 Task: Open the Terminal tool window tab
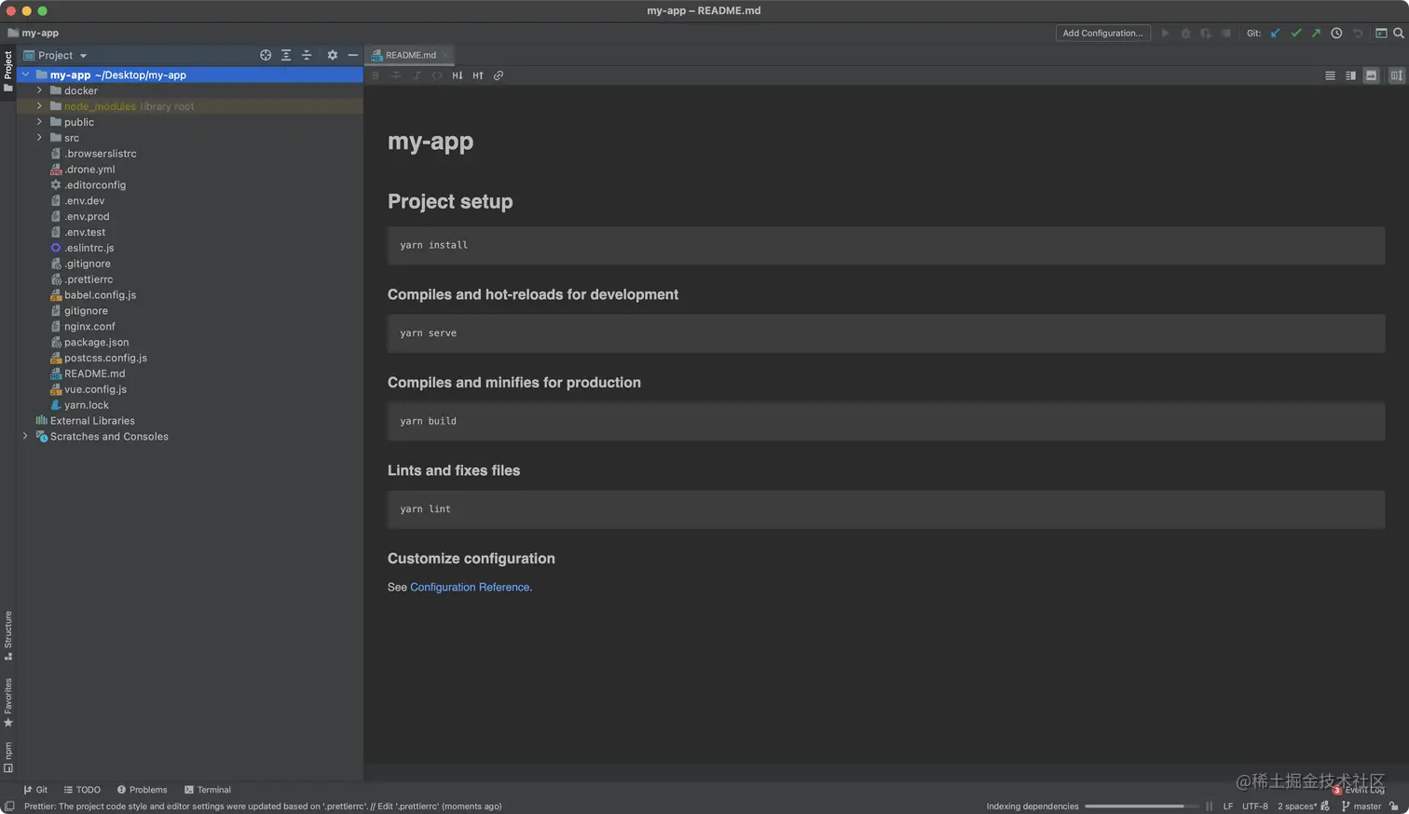208,790
